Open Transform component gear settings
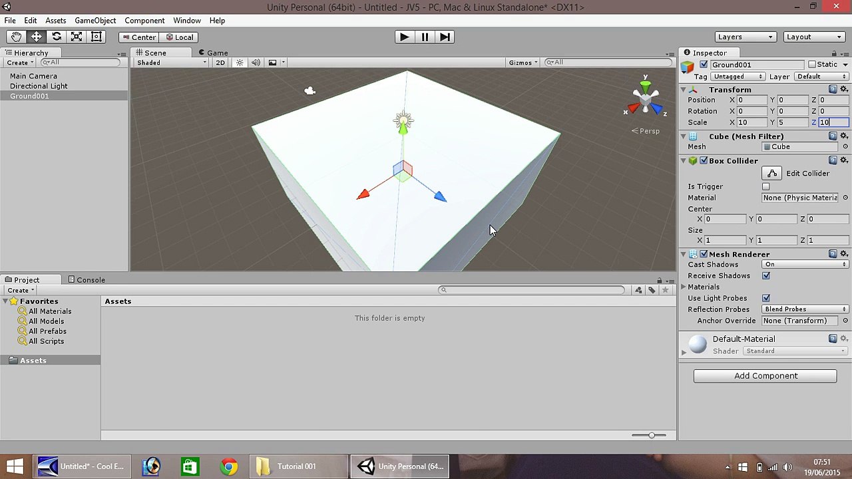The width and height of the screenshot is (852, 479). [844, 89]
